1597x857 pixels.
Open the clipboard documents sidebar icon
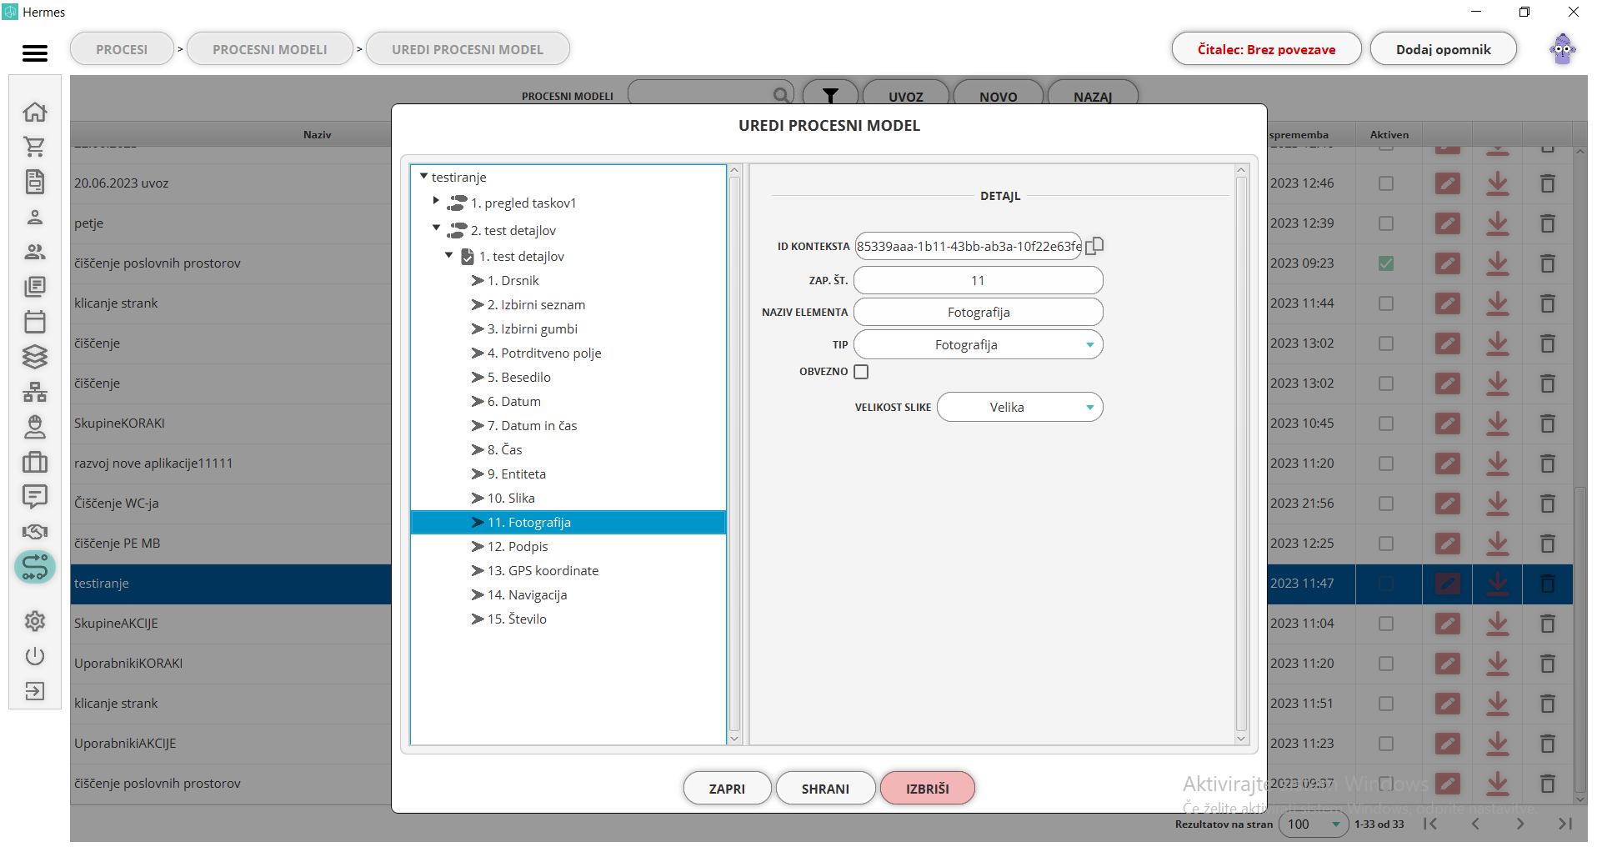coord(35,182)
